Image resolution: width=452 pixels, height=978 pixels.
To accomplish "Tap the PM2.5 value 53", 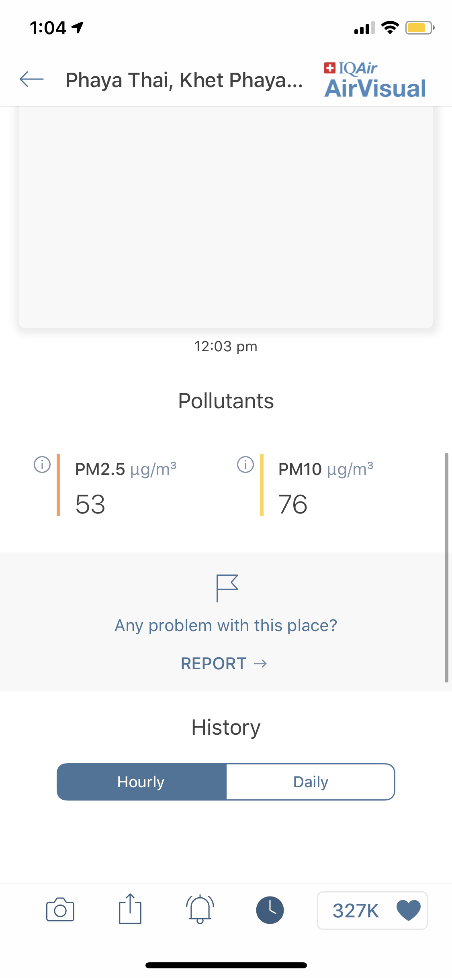I will [x=90, y=504].
